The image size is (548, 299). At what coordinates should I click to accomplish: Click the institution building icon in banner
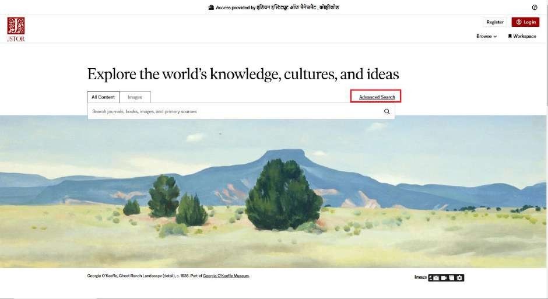211,8
